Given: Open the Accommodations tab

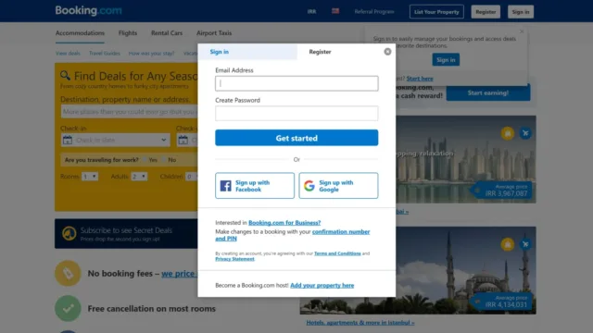Looking at the screenshot, I should coord(80,33).
